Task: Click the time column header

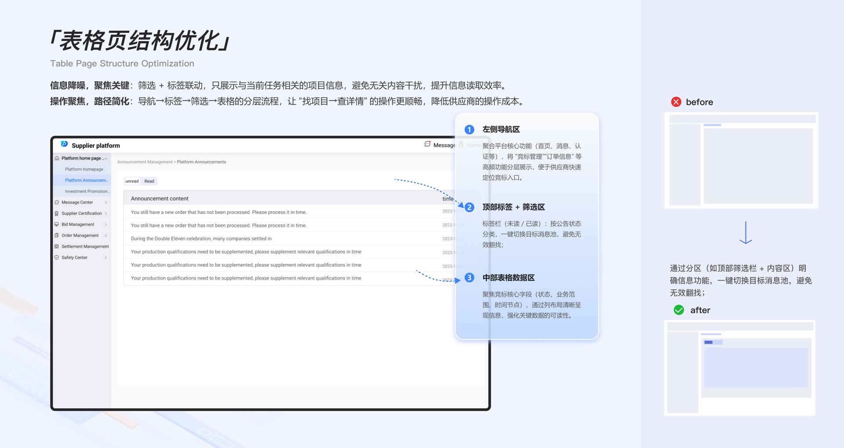Action: coord(447,199)
